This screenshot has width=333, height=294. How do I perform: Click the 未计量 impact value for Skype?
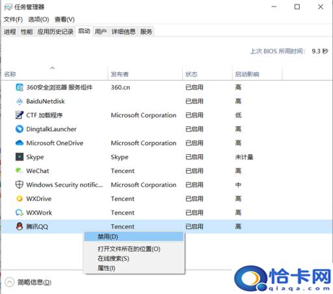[x=245, y=157]
